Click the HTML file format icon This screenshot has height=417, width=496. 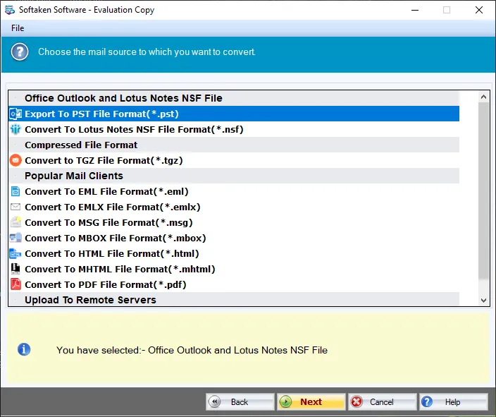[x=15, y=253]
